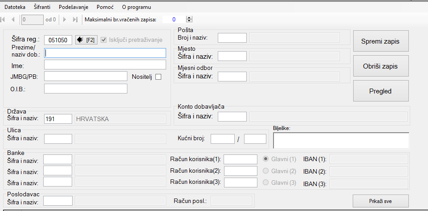Toggle the Nositelj checkbox
Screen dimensions: 428x211
point(158,77)
